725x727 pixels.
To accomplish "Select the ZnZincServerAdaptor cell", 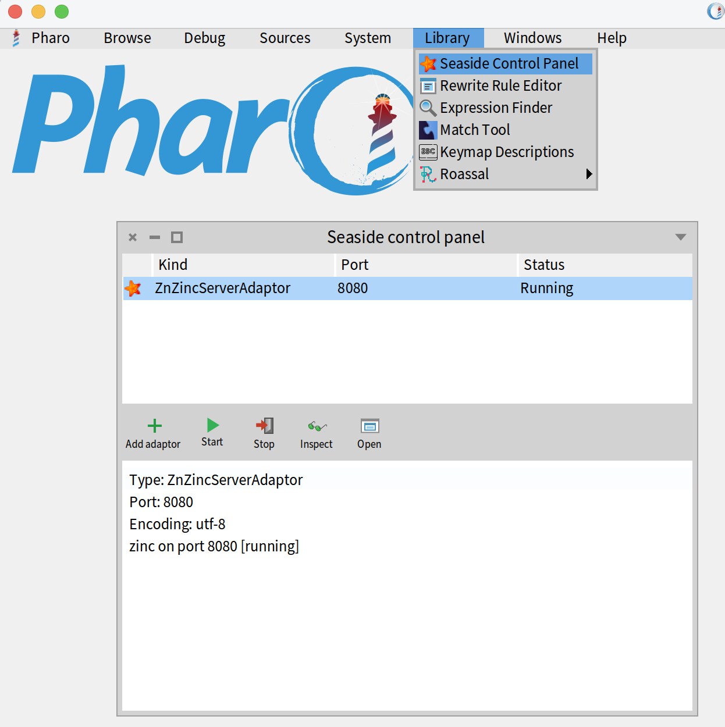I will click(222, 288).
